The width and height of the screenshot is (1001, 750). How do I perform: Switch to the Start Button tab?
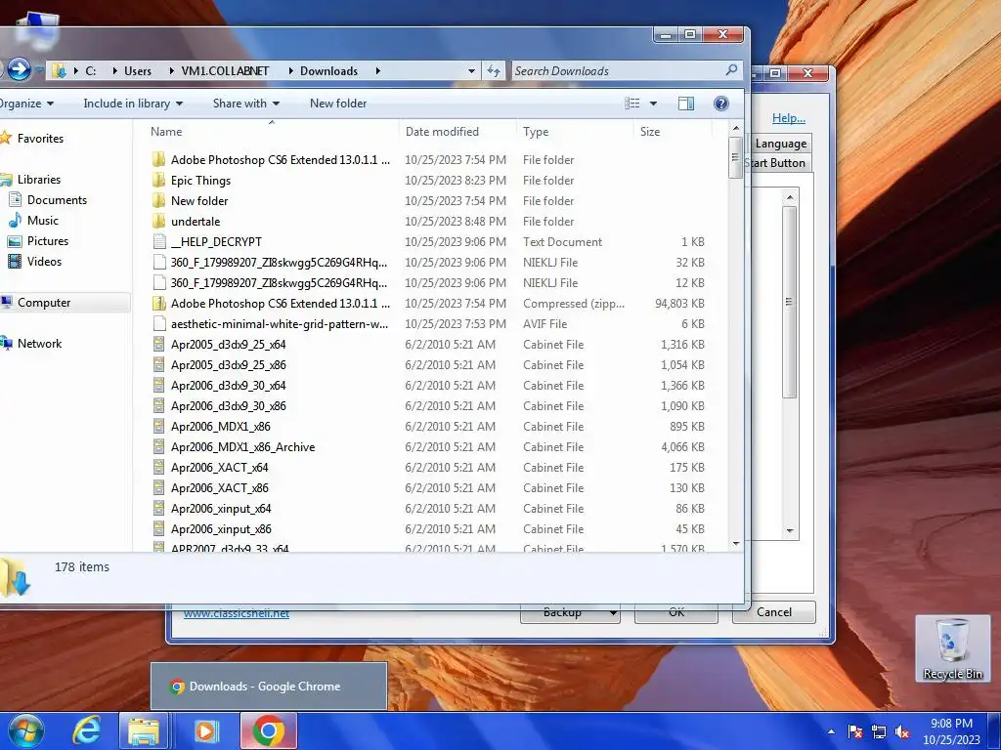pos(775,163)
